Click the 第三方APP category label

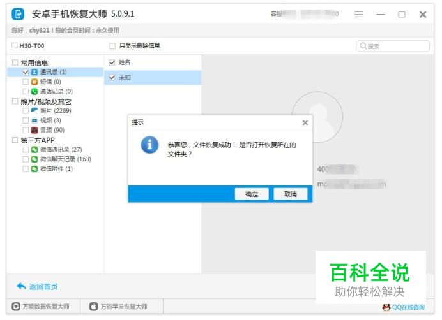tap(38, 140)
